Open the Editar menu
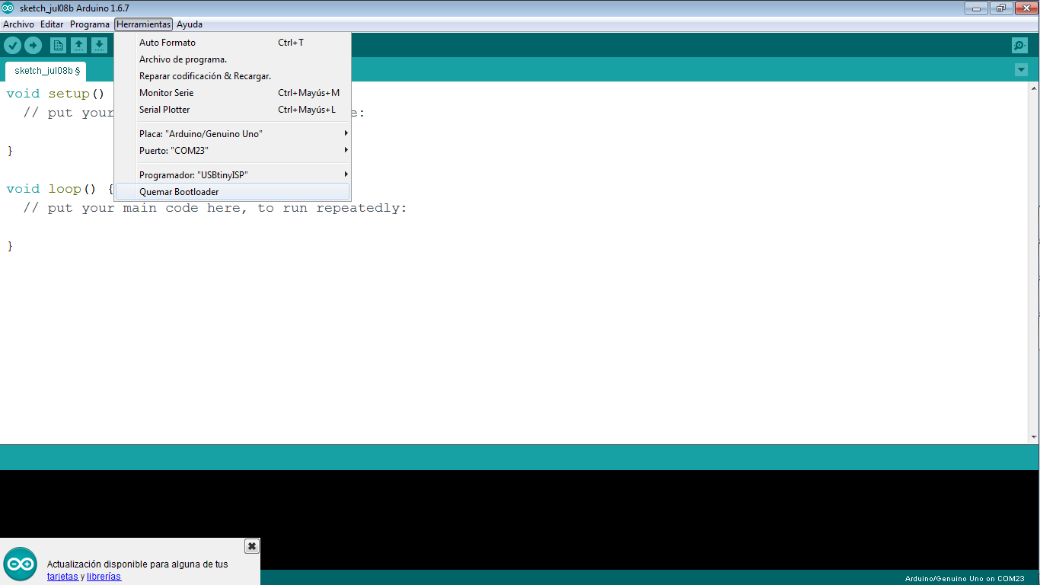The image size is (1040, 585). point(52,24)
